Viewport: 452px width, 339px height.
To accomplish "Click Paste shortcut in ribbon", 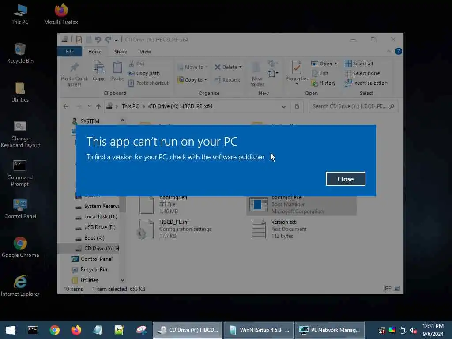I will 148,83.
